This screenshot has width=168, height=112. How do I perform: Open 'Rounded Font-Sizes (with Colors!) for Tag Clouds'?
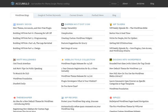pyautogui.click(x=130, y=64)
